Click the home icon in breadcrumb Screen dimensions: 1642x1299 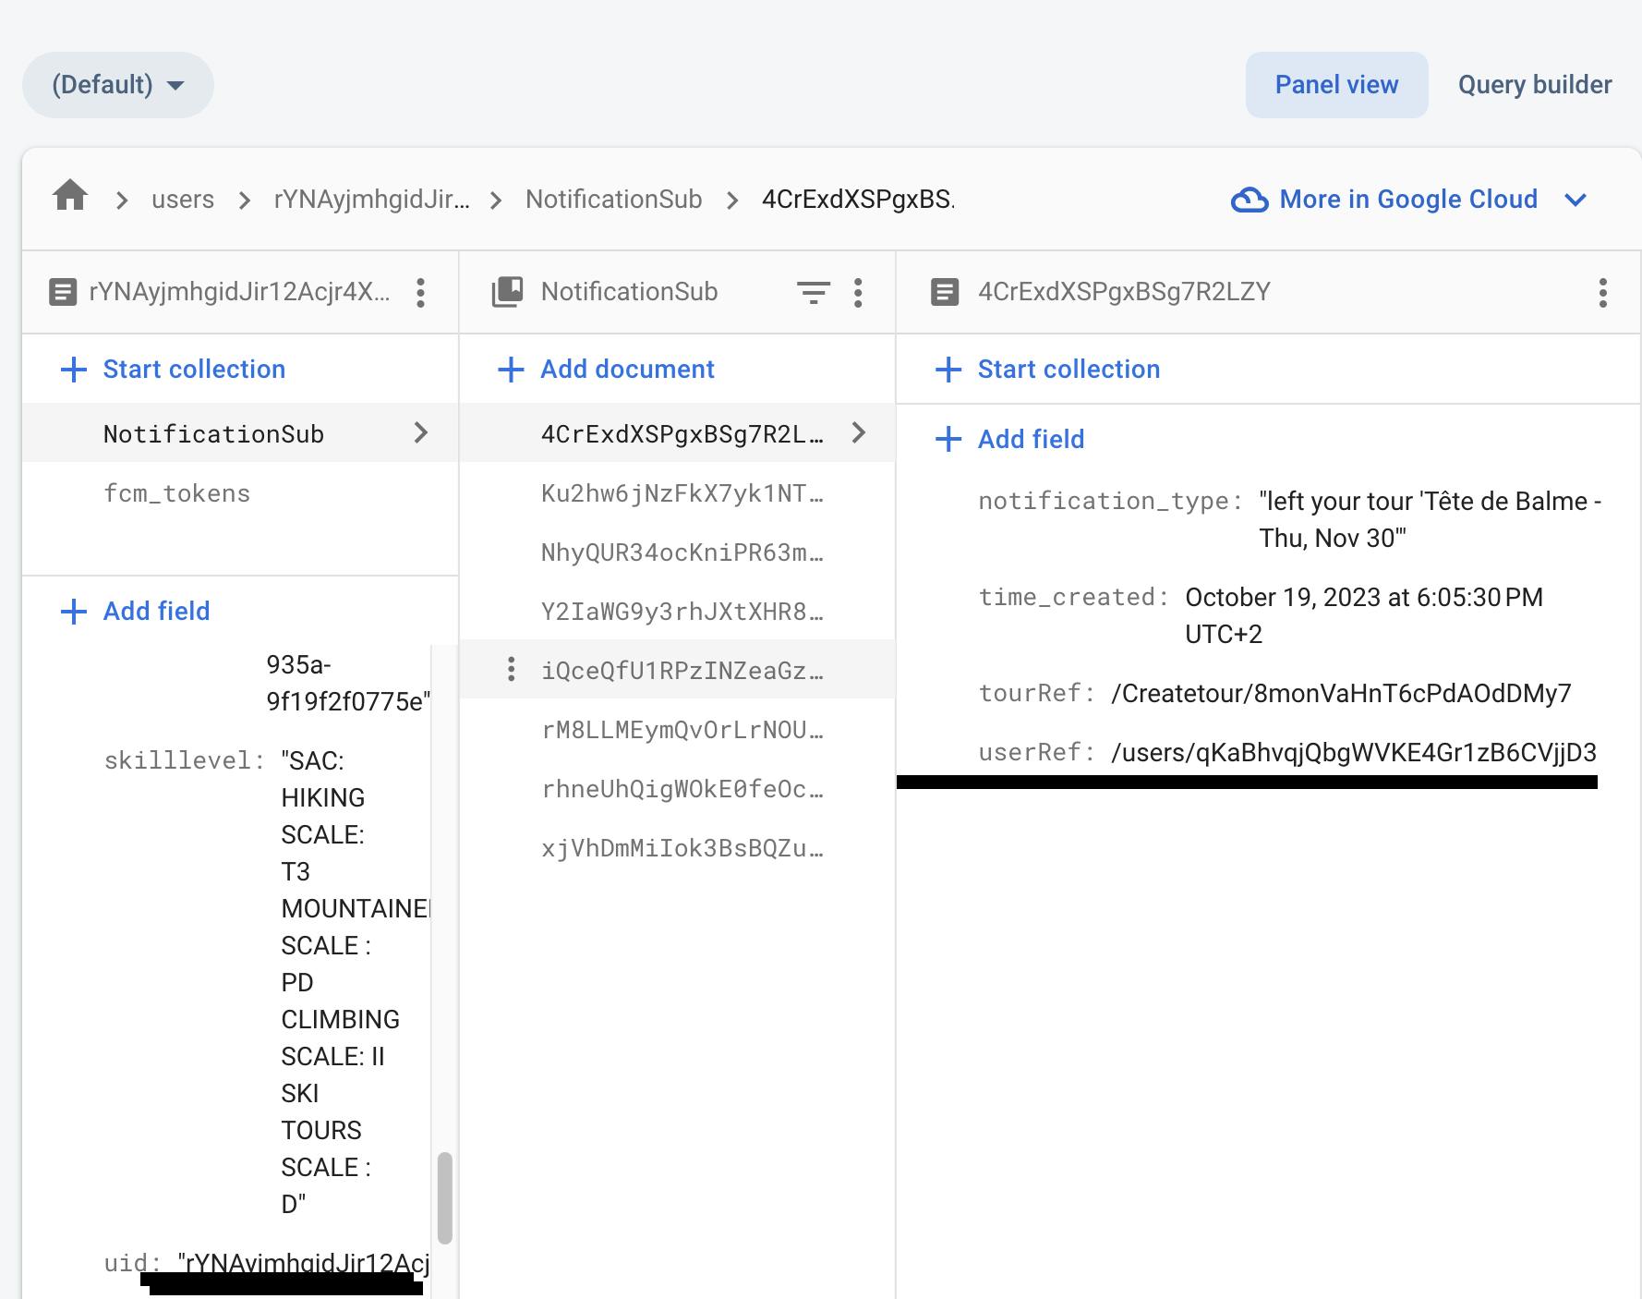[x=70, y=197]
